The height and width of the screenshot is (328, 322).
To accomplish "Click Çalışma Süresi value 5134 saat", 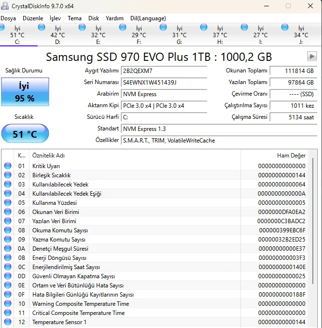I will [x=294, y=117].
